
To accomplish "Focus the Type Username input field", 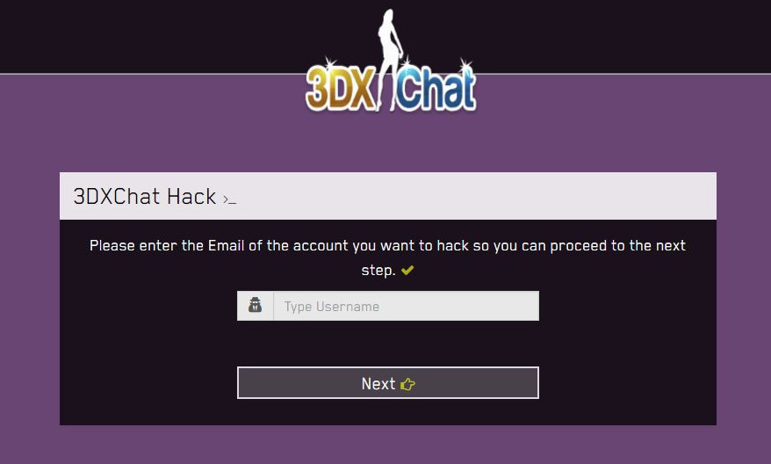I will click(x=407, y=306).
